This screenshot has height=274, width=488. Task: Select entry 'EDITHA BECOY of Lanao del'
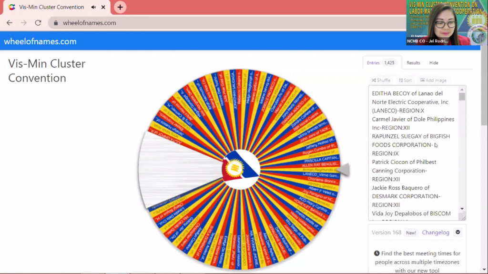407,93
